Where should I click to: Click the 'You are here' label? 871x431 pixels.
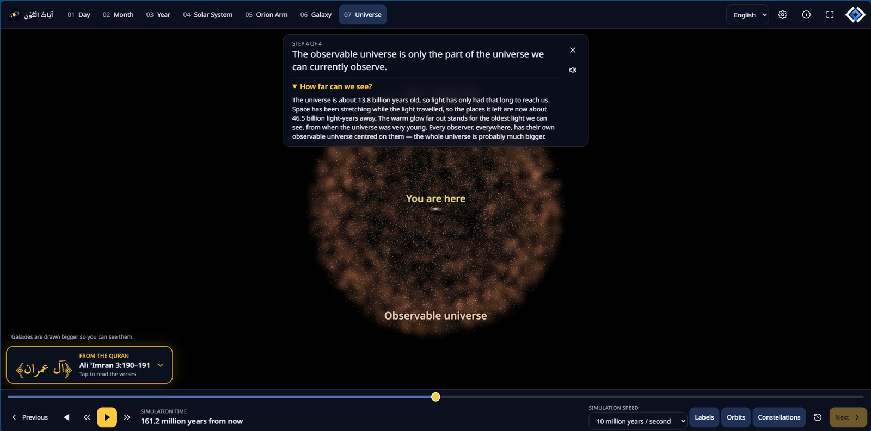click(436, 199)
